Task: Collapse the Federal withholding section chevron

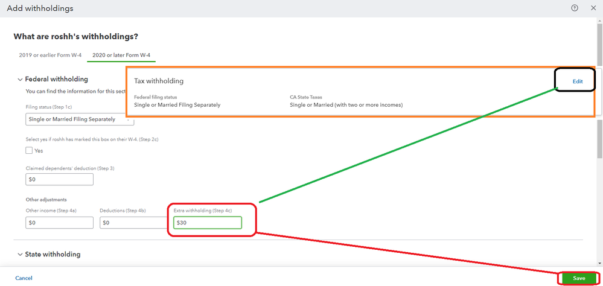Action: point(19,79)
